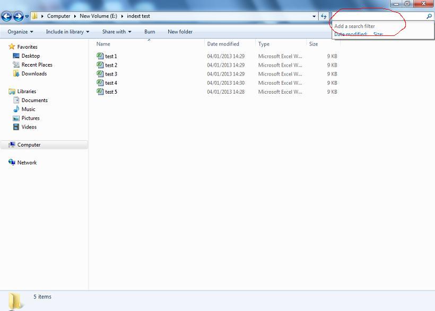Open Videos library
This screenshot has width=435, height=311.
click(x=29, y=127)
